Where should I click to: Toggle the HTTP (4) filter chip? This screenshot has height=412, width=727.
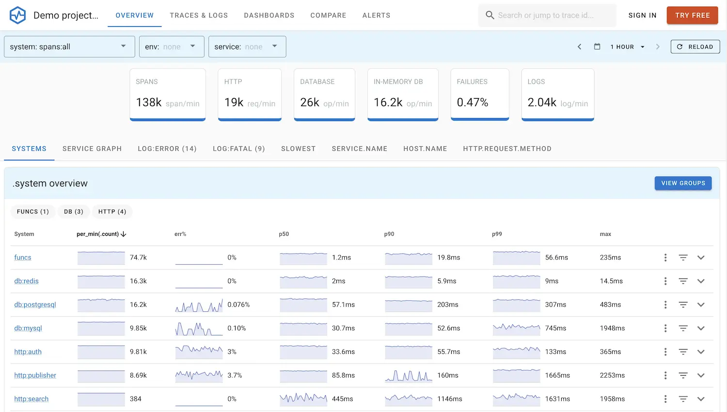pos(112,212)
